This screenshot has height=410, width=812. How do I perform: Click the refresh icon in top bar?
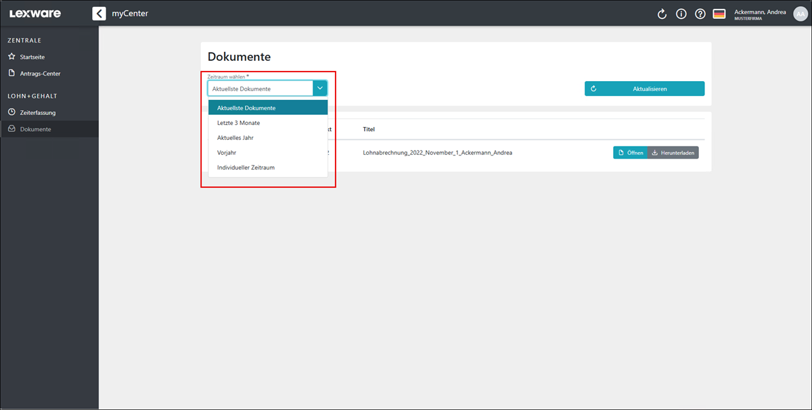pos(662,14)
